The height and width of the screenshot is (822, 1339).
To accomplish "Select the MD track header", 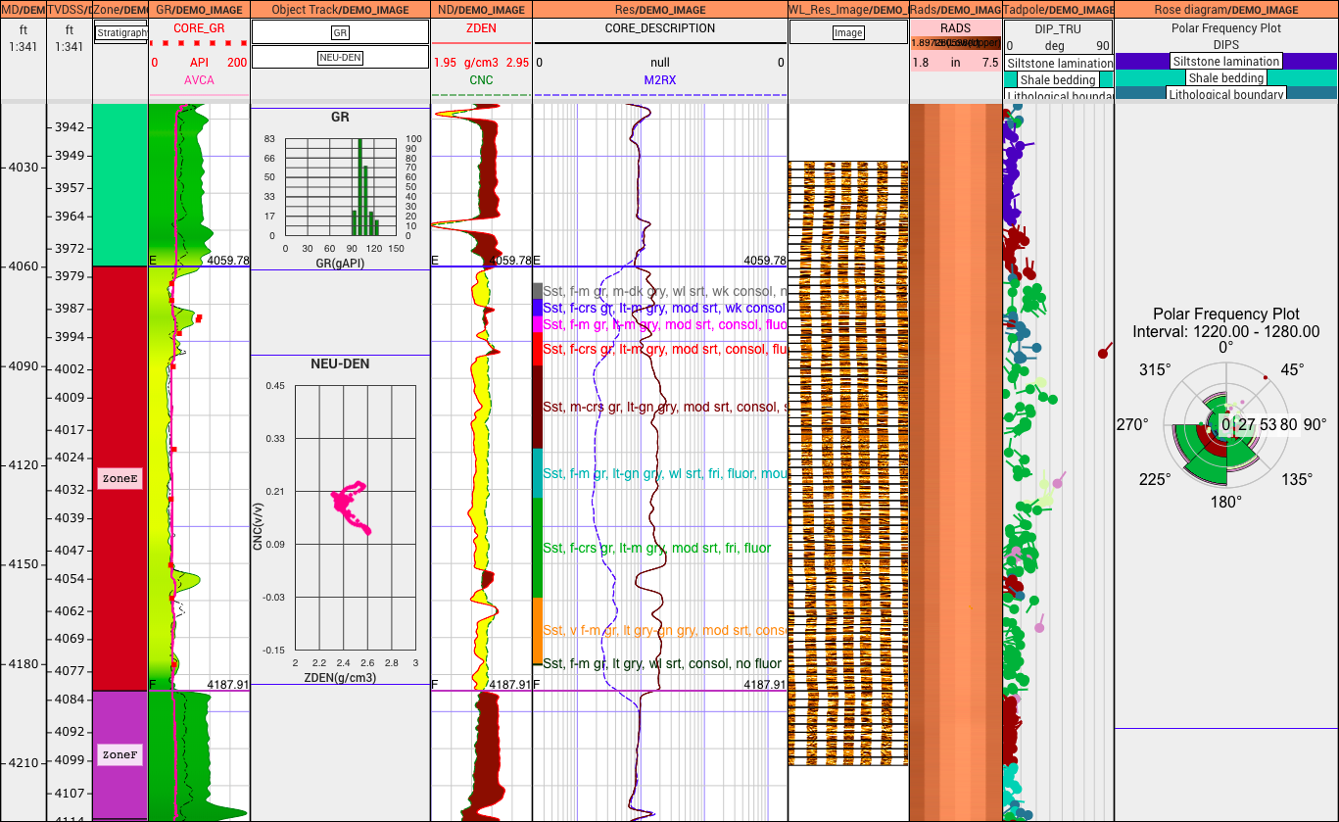I will [24, 9].
